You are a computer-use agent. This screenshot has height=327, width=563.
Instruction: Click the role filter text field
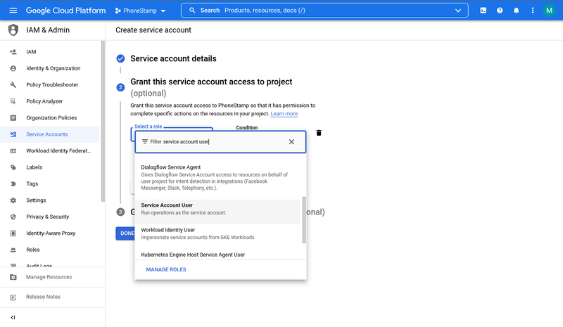tap(219, 142)
